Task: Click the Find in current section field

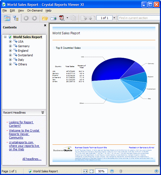Action: tap(139, 18)
